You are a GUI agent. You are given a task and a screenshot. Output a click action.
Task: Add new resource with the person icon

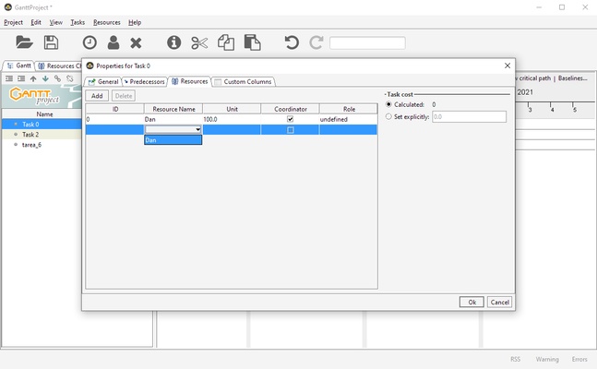[113, 42]
